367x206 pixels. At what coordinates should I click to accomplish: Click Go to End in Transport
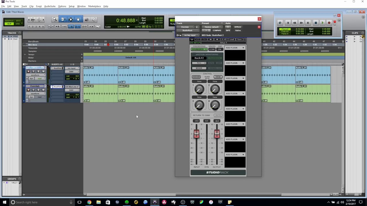[x=308, y=23]
